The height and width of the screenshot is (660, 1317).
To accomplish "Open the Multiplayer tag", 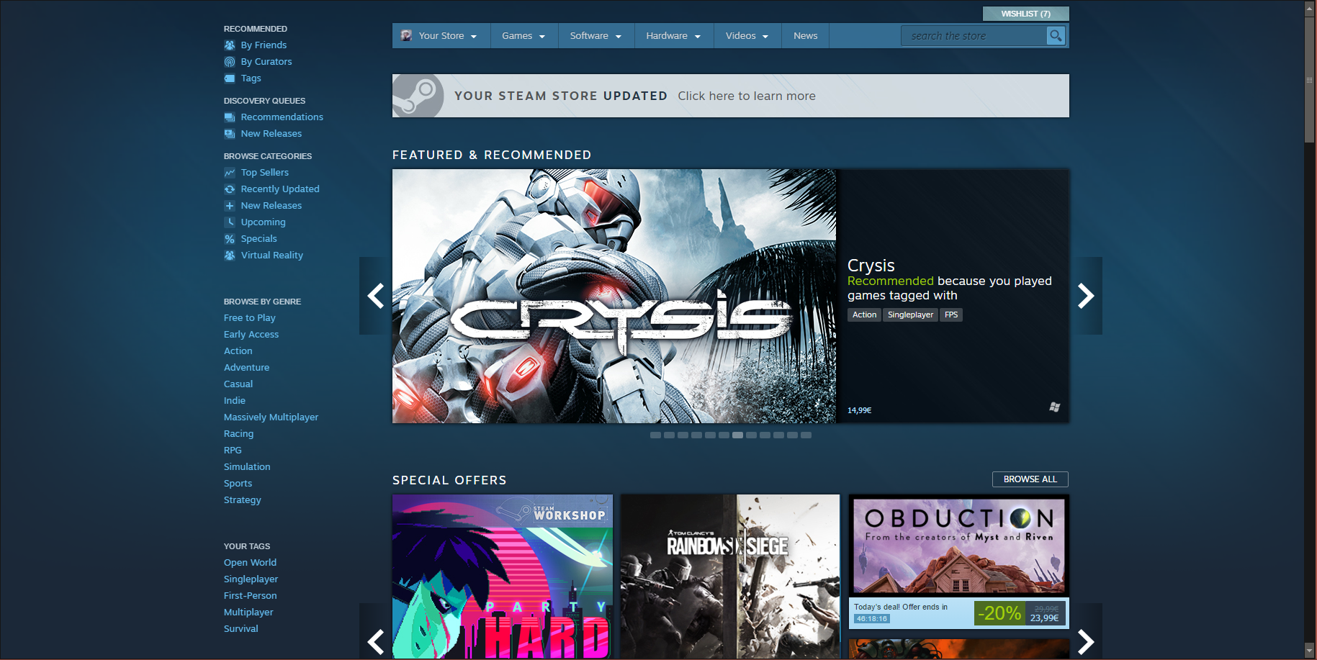I will point(248,612).
